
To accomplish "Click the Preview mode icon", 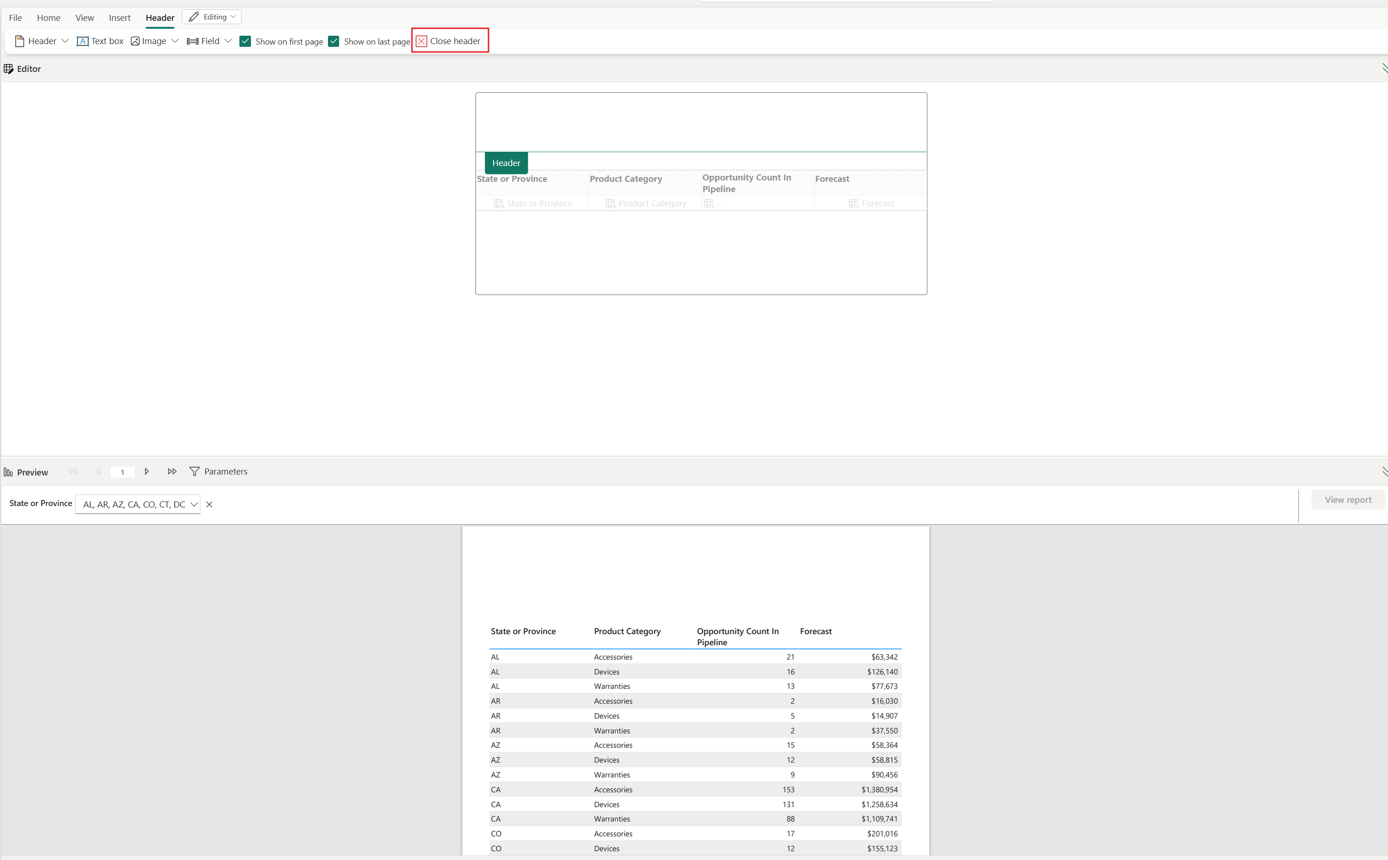I will click(8, 472).
